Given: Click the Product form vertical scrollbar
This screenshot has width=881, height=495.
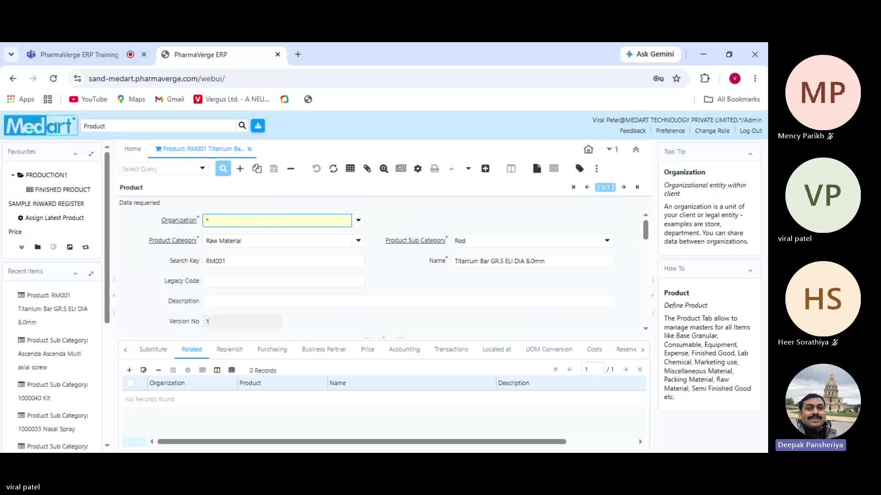Looking at the screenshot, I should point(646,230).
